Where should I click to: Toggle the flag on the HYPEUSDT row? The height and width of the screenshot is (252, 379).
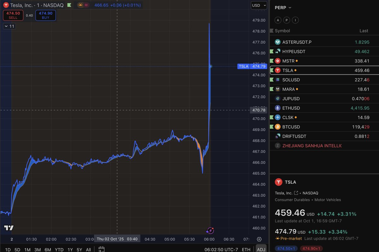tap(271, 52)
